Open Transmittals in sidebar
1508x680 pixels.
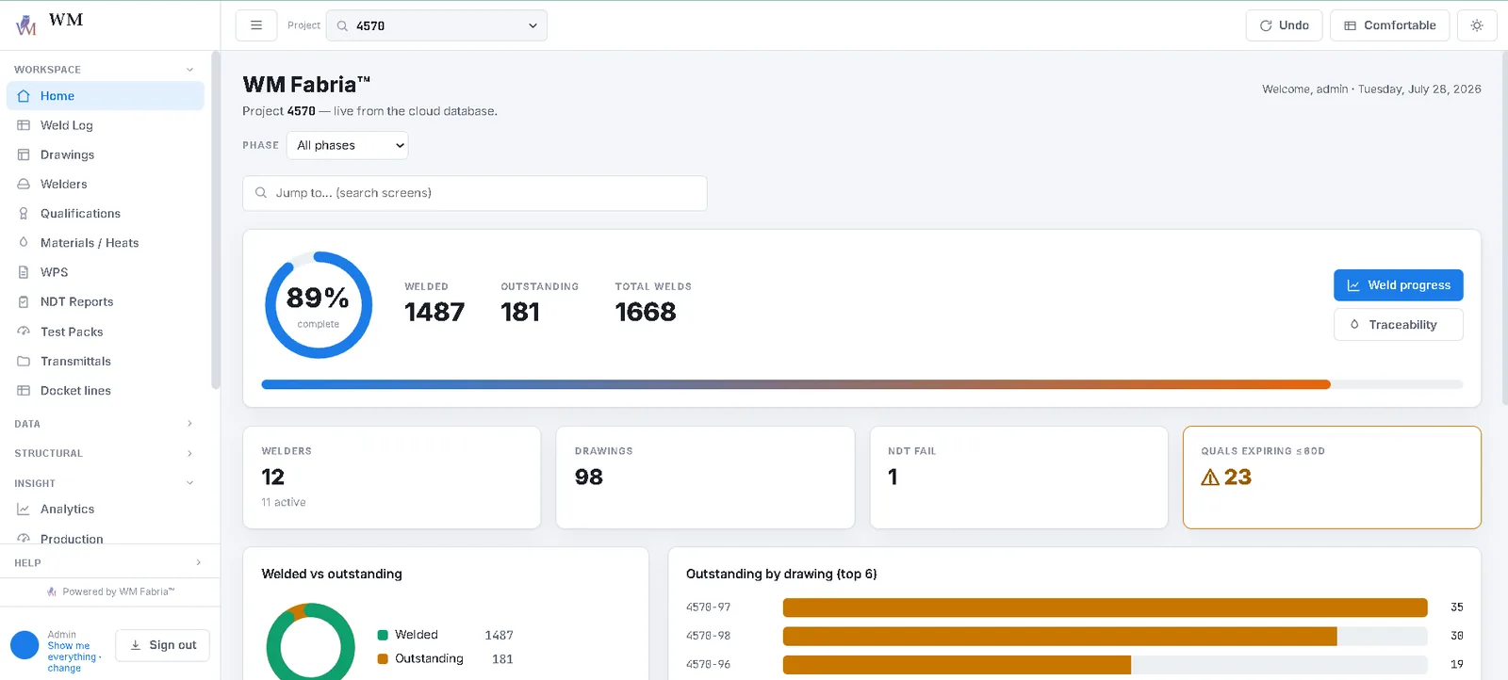point(106,361)
